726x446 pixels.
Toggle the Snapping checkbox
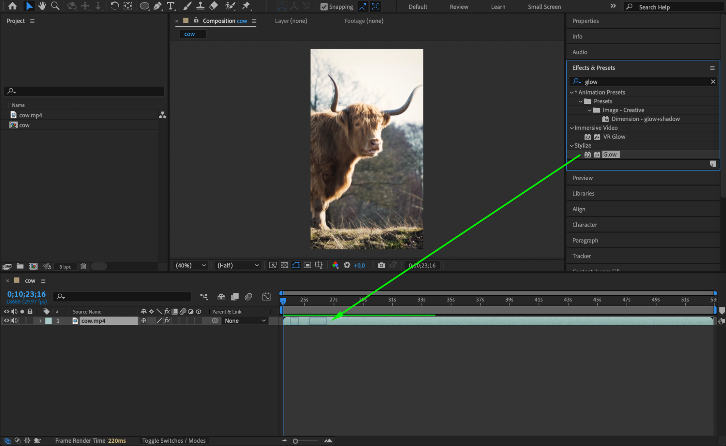324,7
